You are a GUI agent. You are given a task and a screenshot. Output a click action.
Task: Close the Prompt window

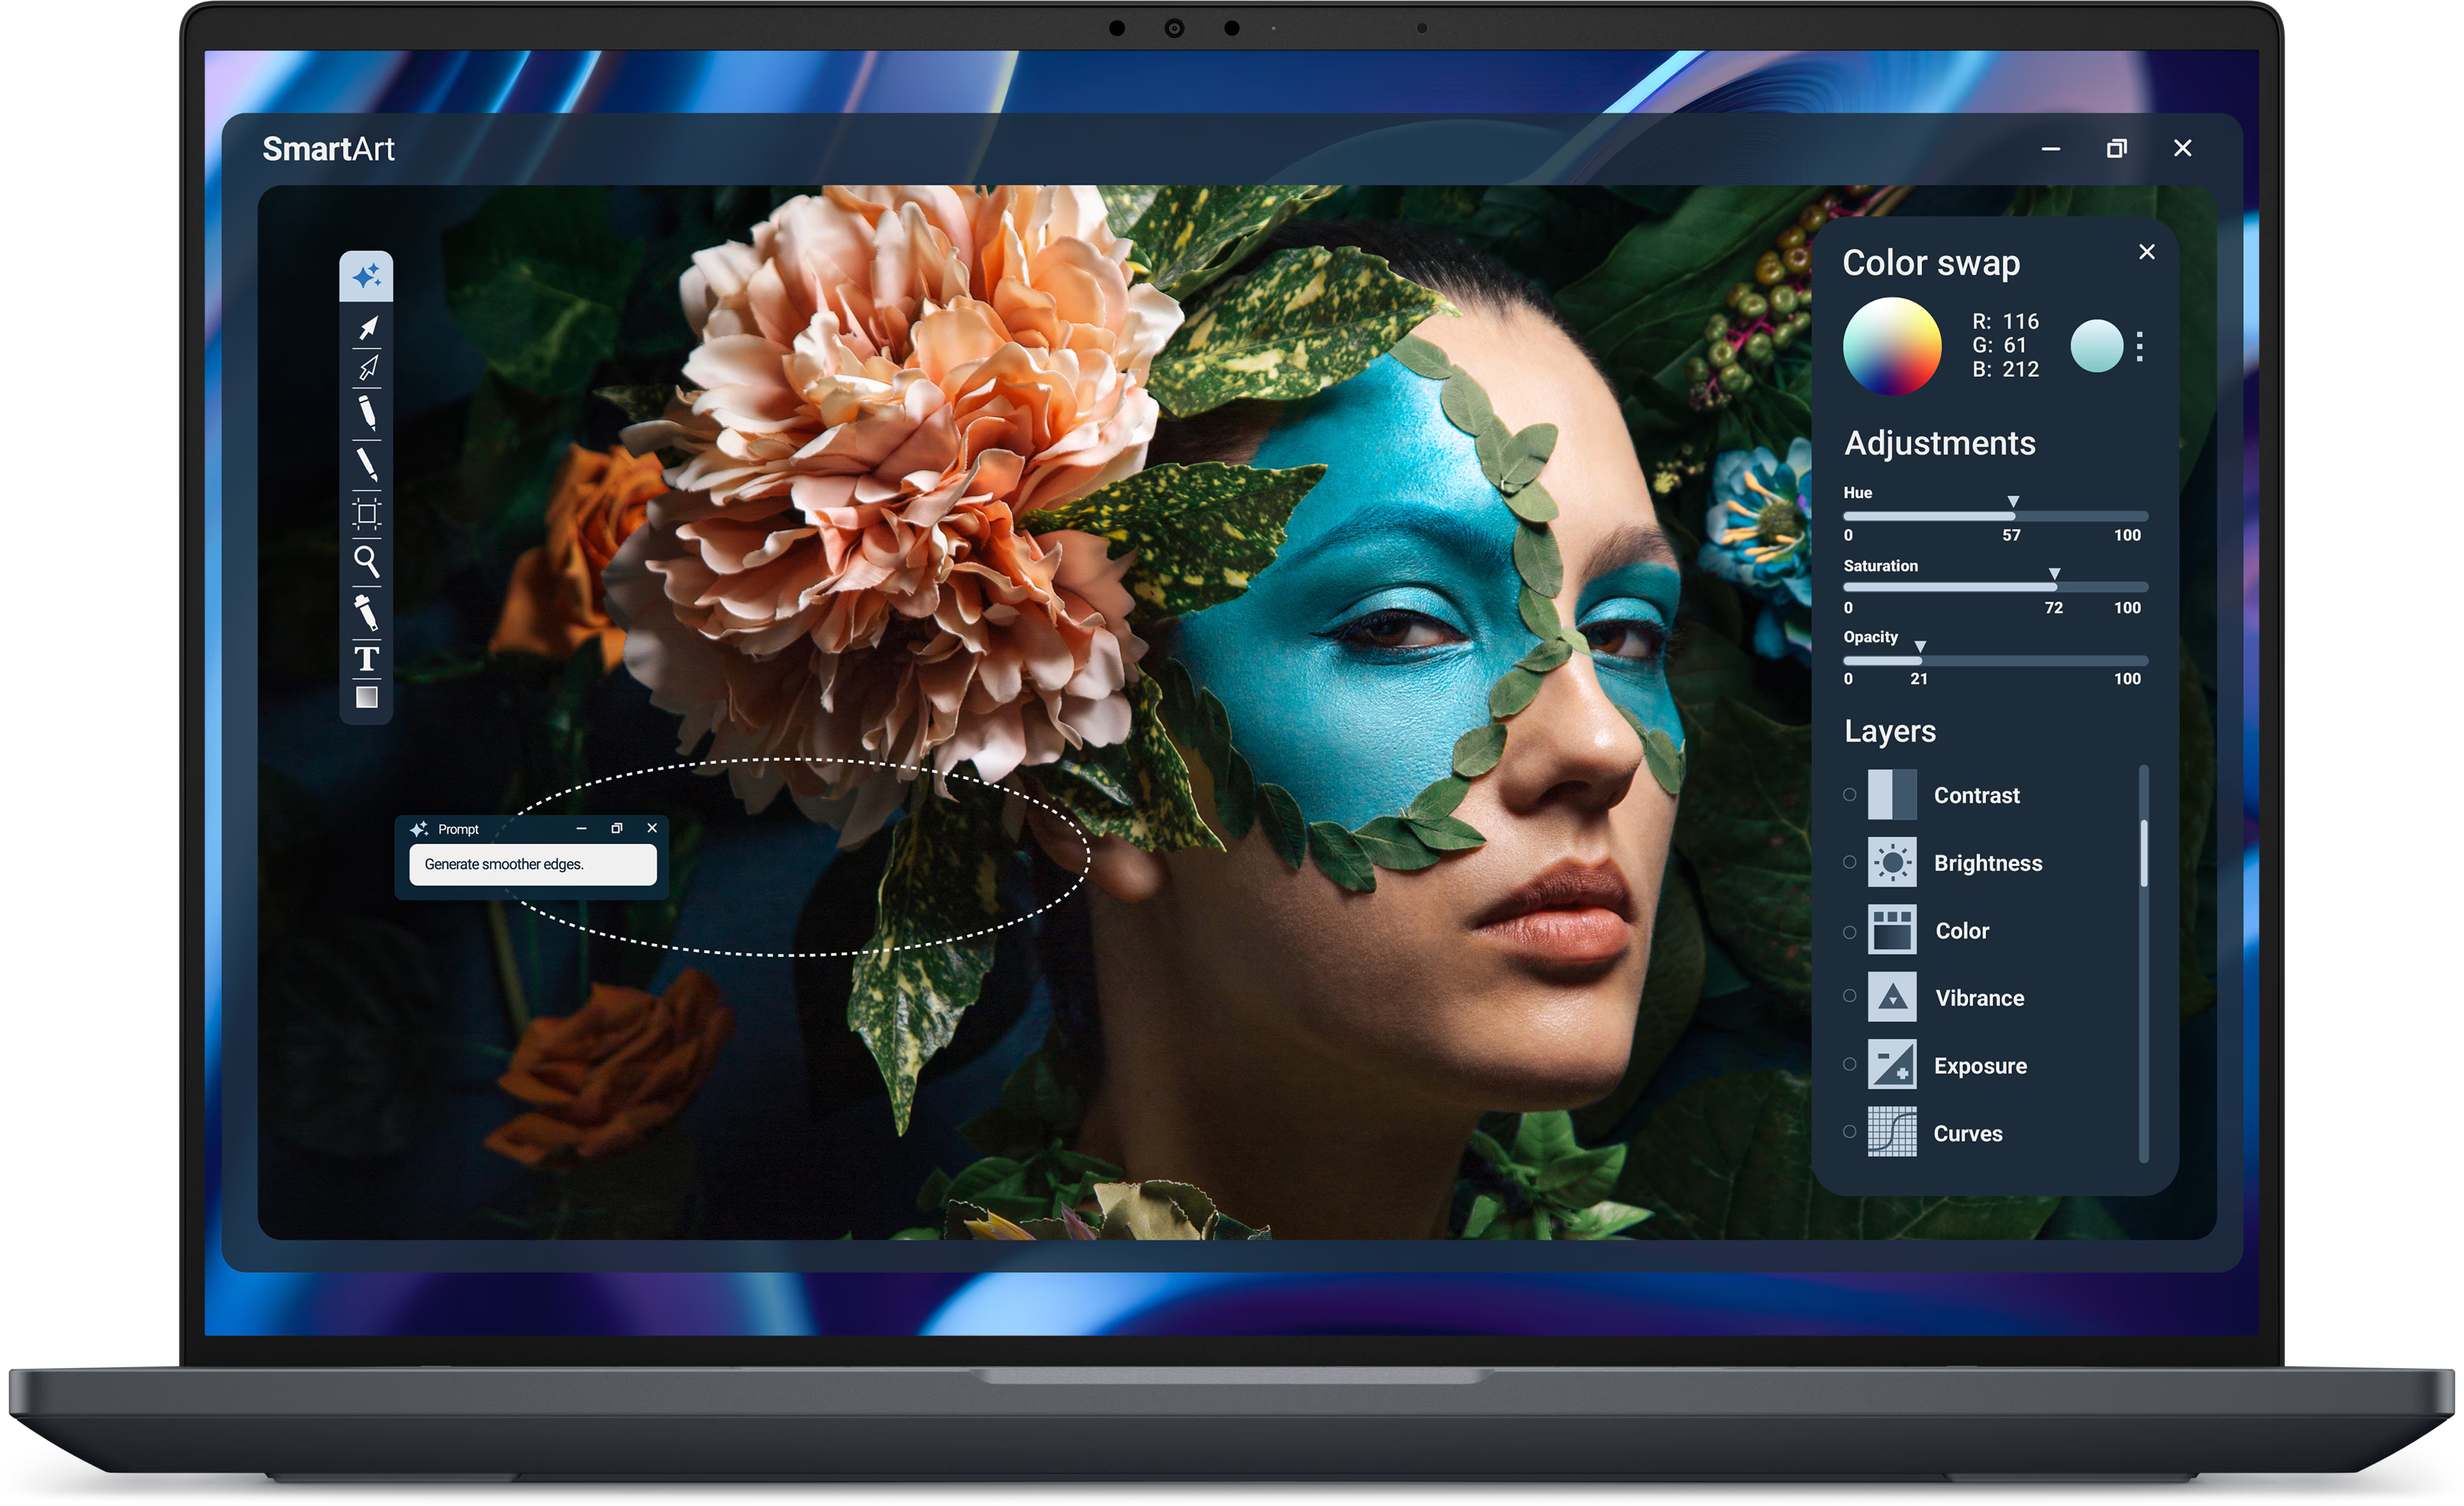pos(652,828)
